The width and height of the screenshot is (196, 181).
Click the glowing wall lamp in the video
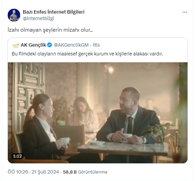click(x=111, y=70)
